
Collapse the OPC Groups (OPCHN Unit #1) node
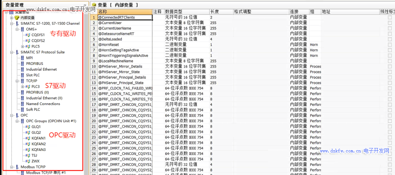[x=17, y=121]
